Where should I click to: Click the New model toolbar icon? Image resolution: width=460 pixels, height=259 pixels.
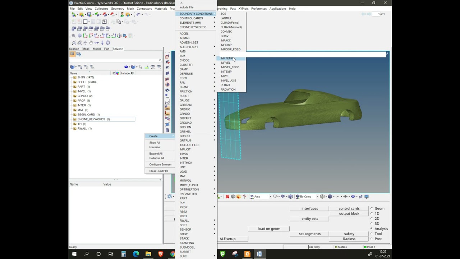point(74,14)
